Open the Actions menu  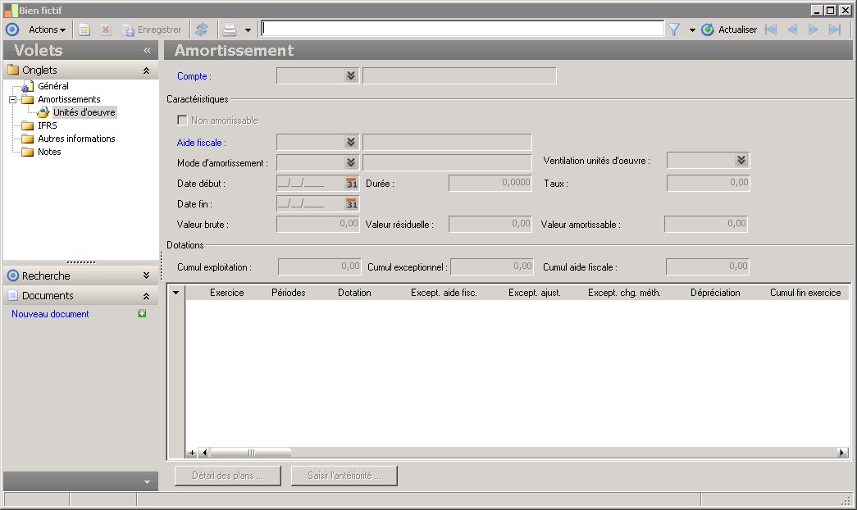(x=47, y=30)
